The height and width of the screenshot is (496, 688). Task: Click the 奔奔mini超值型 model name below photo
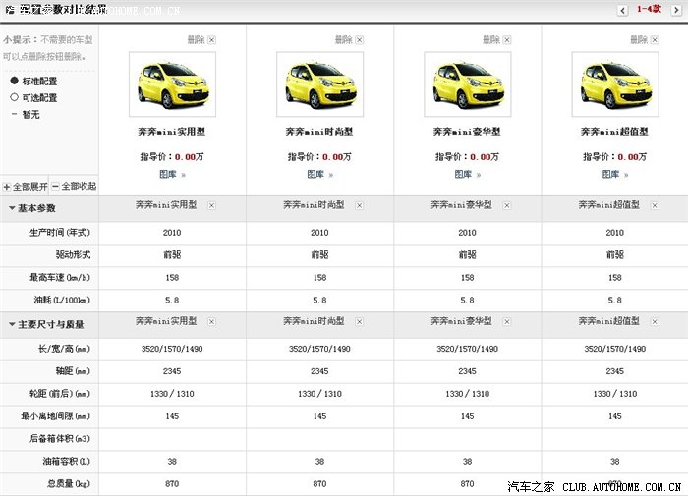pyautogui.click(x=614, y=132)
